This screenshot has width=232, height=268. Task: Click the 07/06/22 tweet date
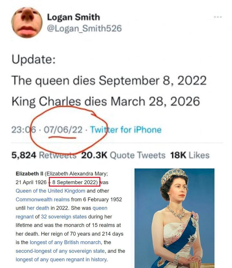63,129
